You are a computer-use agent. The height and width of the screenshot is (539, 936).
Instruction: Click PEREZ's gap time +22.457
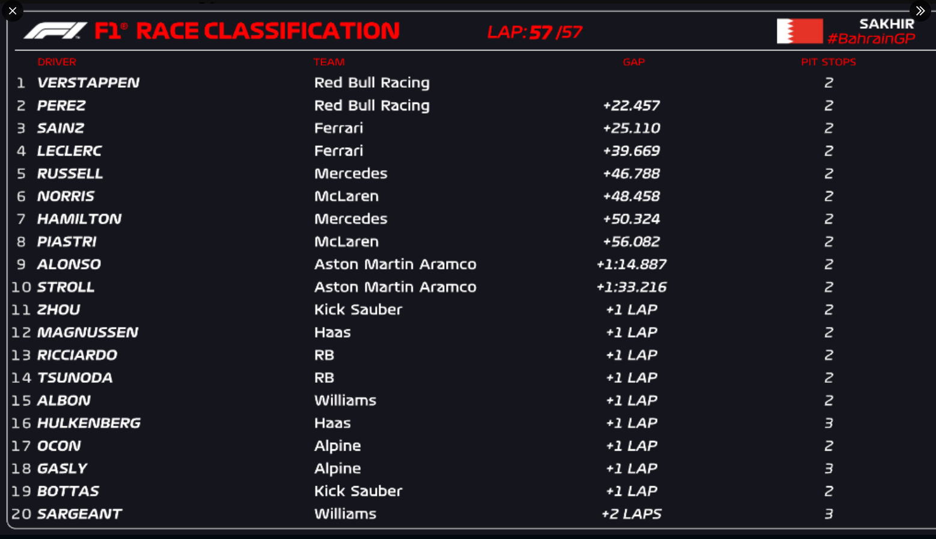631,105
